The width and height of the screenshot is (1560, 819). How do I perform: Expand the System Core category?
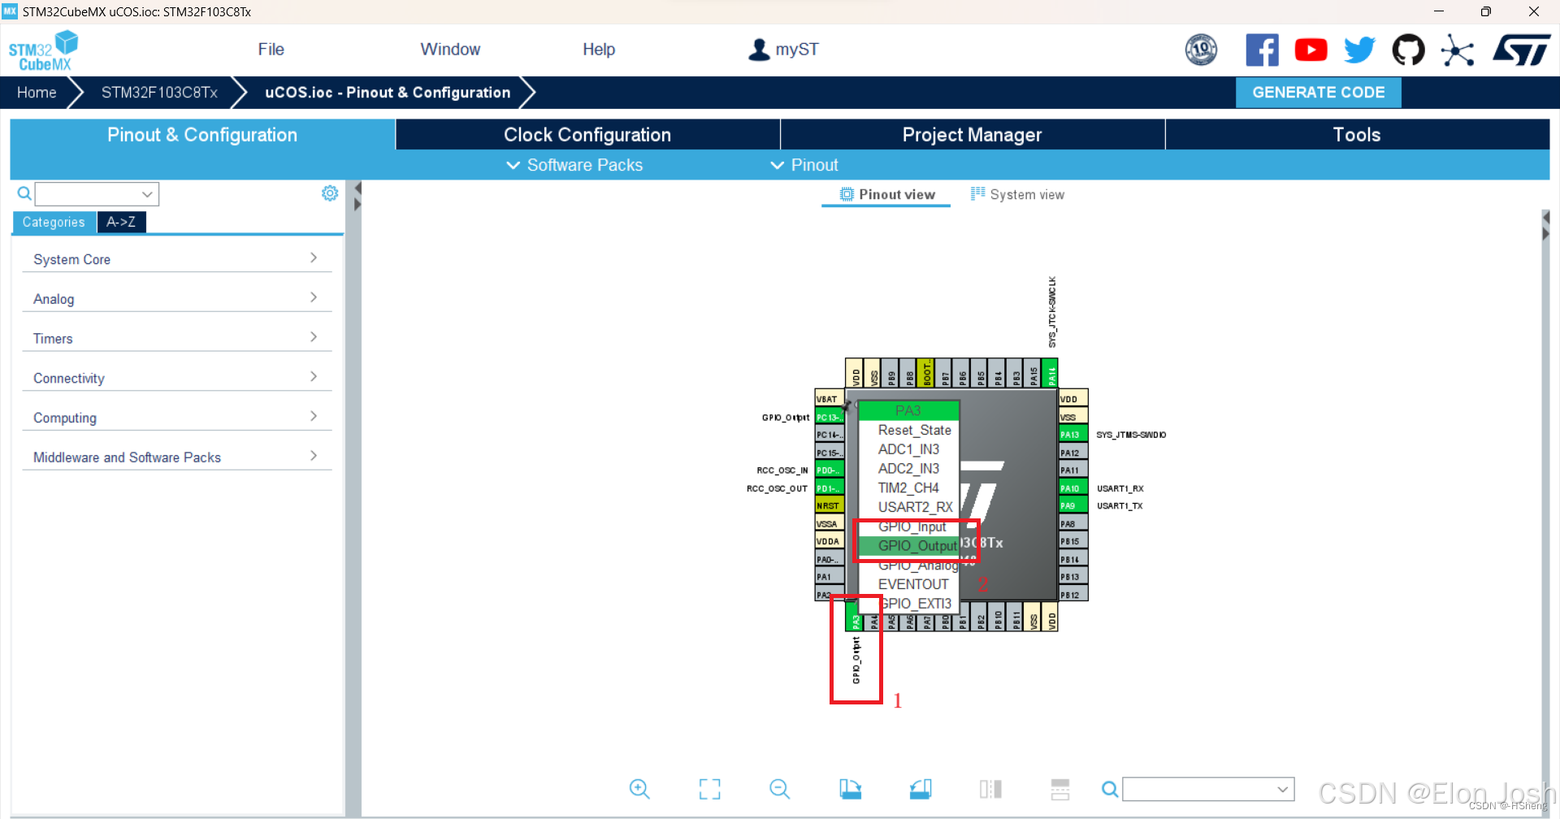tap(176, 259)
